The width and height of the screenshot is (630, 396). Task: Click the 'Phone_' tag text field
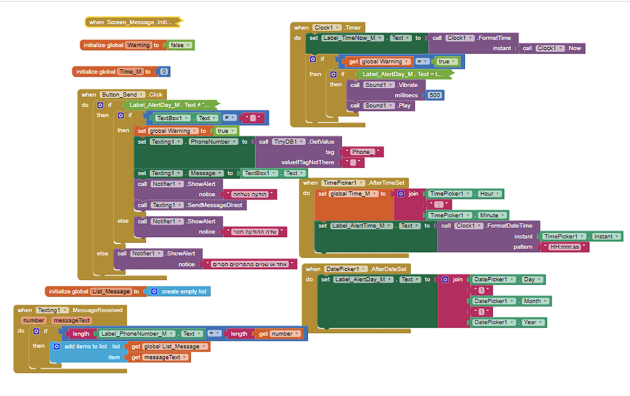pyautogui.click(x=362, y=152)
